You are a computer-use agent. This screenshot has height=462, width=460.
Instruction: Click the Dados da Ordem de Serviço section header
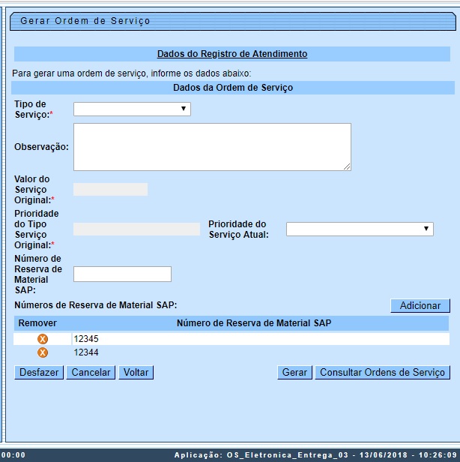pyautogui.click(x=232, y=88)
